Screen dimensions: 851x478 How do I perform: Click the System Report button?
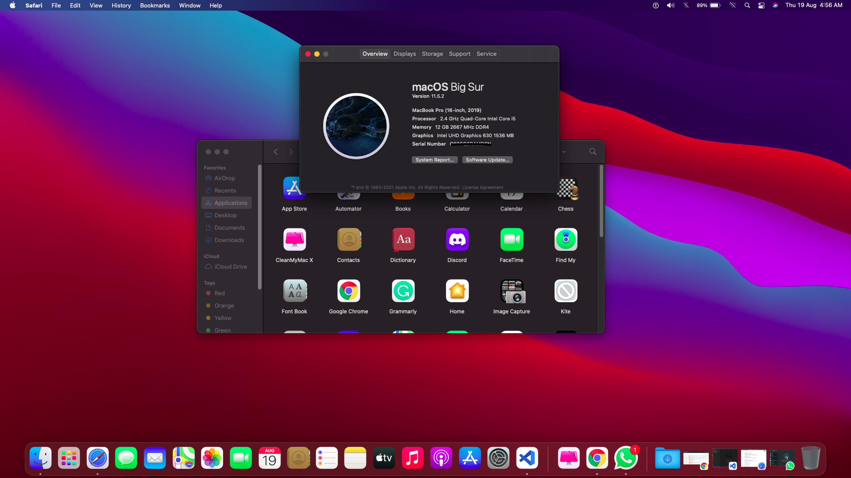434,160
